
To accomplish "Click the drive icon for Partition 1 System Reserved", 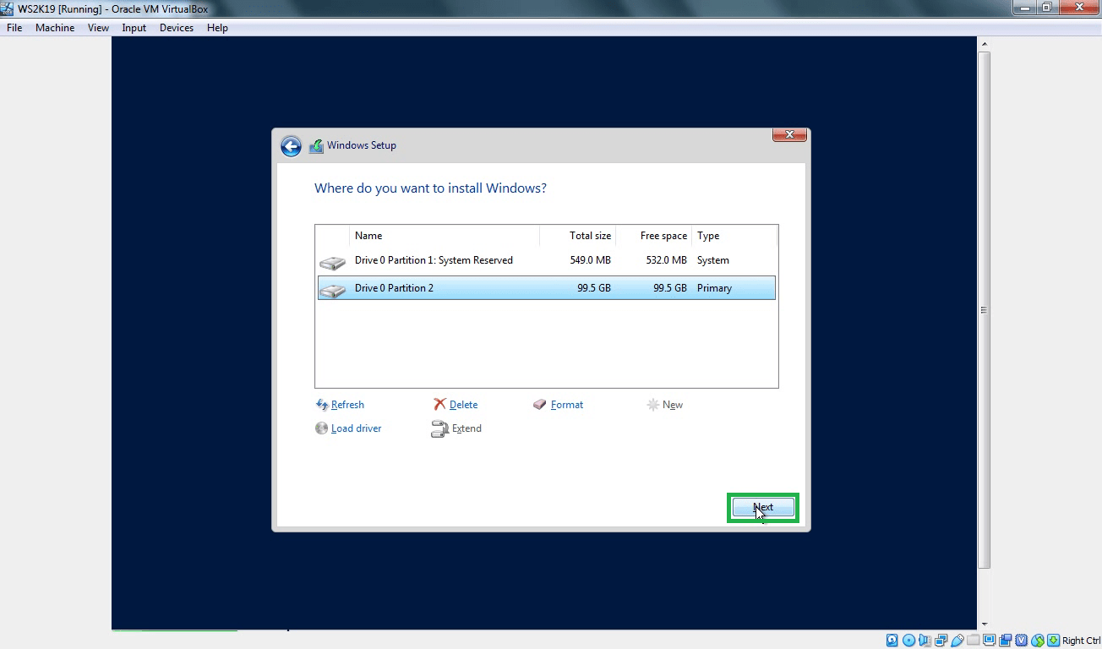I will point(333,261).
